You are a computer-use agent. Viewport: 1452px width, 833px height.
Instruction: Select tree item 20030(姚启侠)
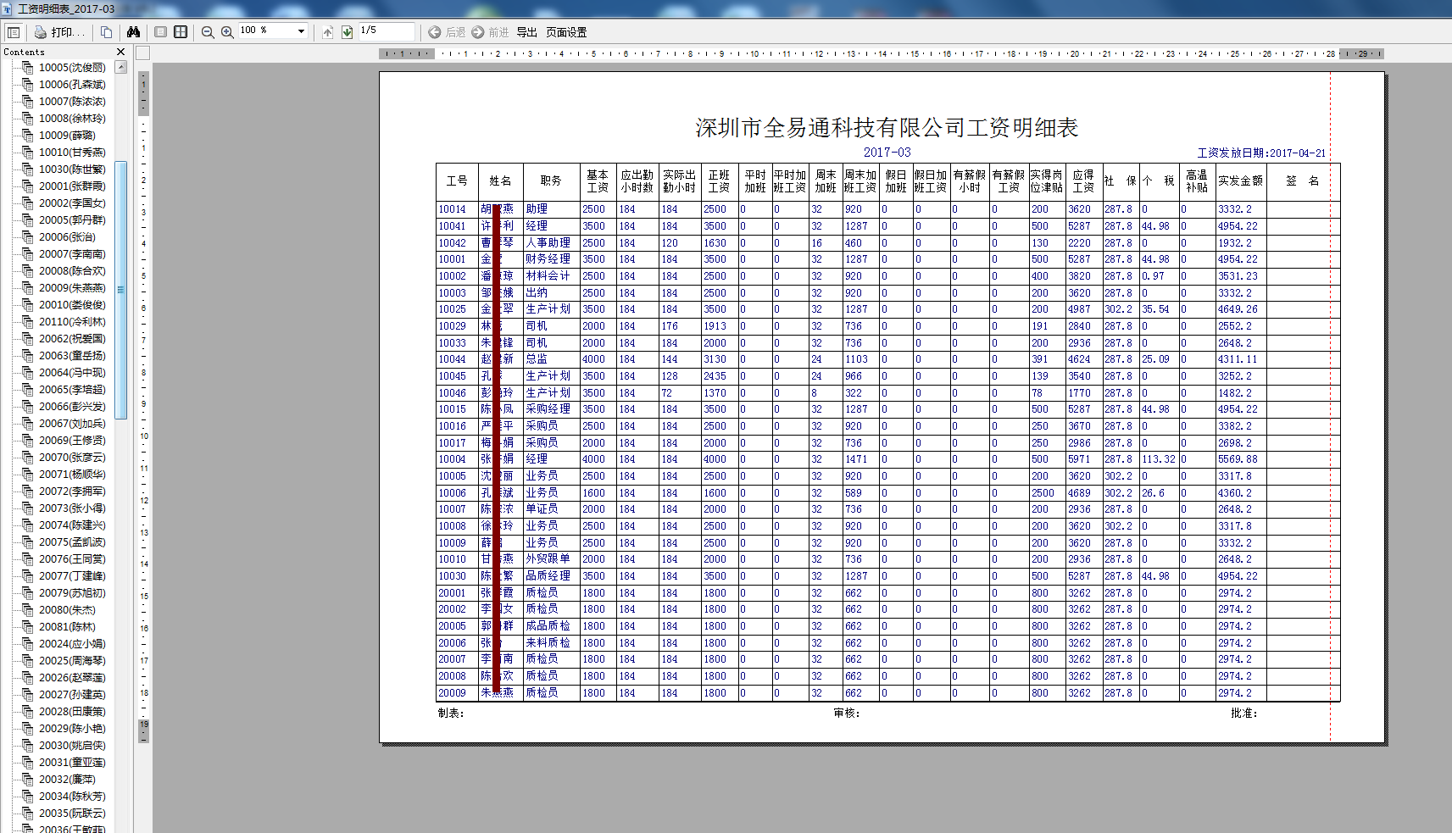pyautogui.click(x=72, y=746)
